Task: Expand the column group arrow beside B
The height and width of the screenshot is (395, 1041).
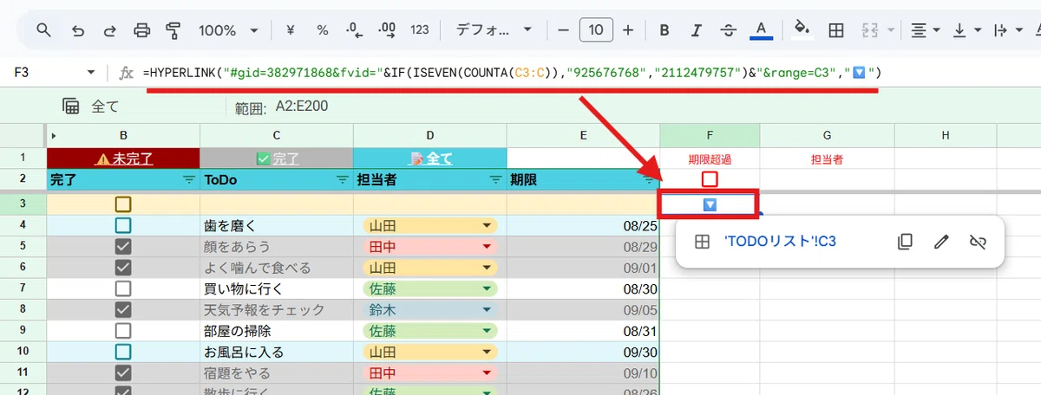Action: [54, 136]
